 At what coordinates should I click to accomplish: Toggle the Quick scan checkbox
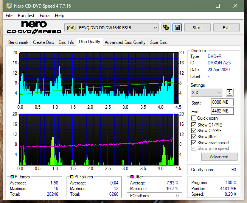tap(194, 118)
